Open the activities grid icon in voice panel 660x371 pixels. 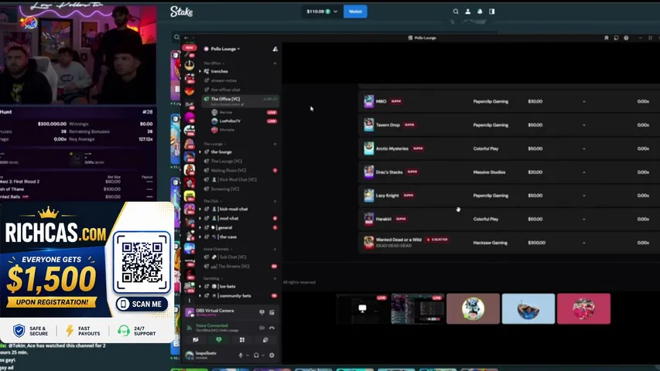click(x=242, y=340)
